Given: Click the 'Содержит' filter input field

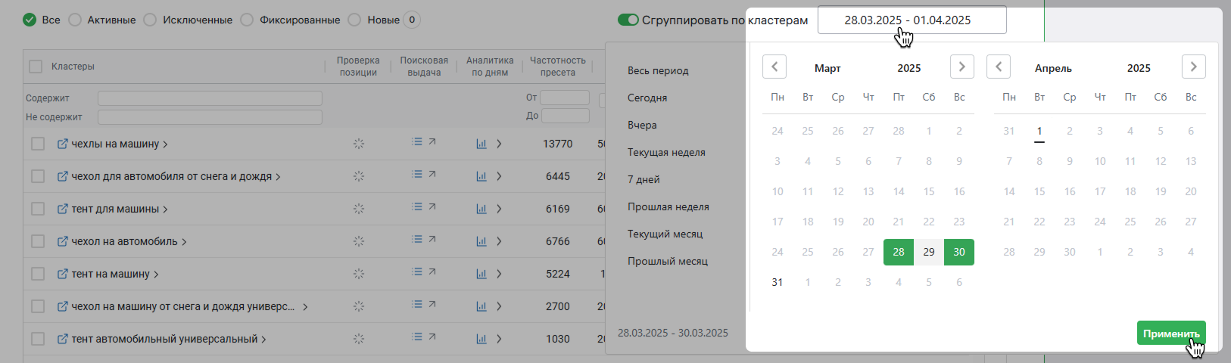Looking at the screenshot, I should click(210, 98).
